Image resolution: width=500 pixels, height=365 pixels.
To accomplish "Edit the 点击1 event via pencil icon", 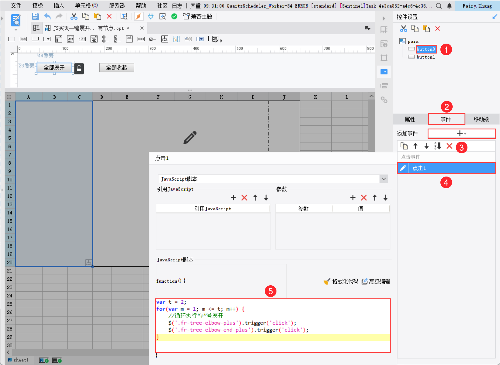I will (x=403, y=168).
